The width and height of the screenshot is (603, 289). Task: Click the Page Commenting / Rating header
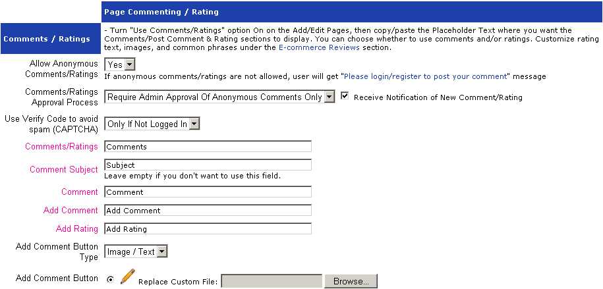pos(161,11)
